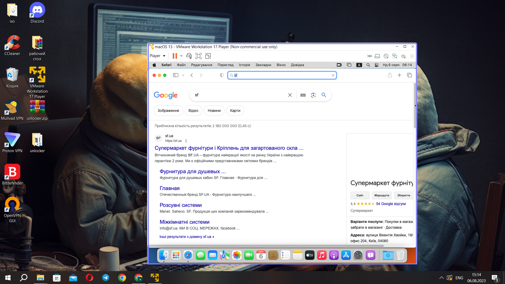Viewport: 505px width, 284px height.
Task: Open macOS Control Center
Action: tap(377, 65)
